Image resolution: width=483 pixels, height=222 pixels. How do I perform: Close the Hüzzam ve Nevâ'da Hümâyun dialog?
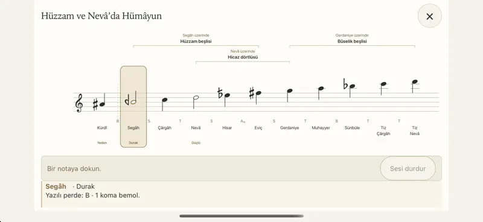point(430,16)
